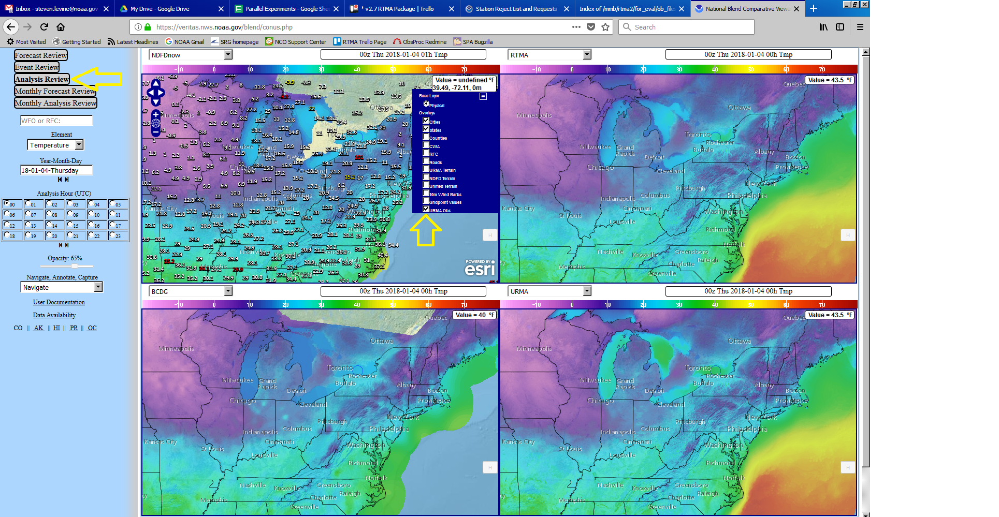Step to next analysis hour arrow
Viewport: 999px width, 517px height.
pyautogui.click(x=67, y=245)
